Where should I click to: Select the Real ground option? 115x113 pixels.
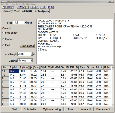pyautogui.click(x=6, y=45)
